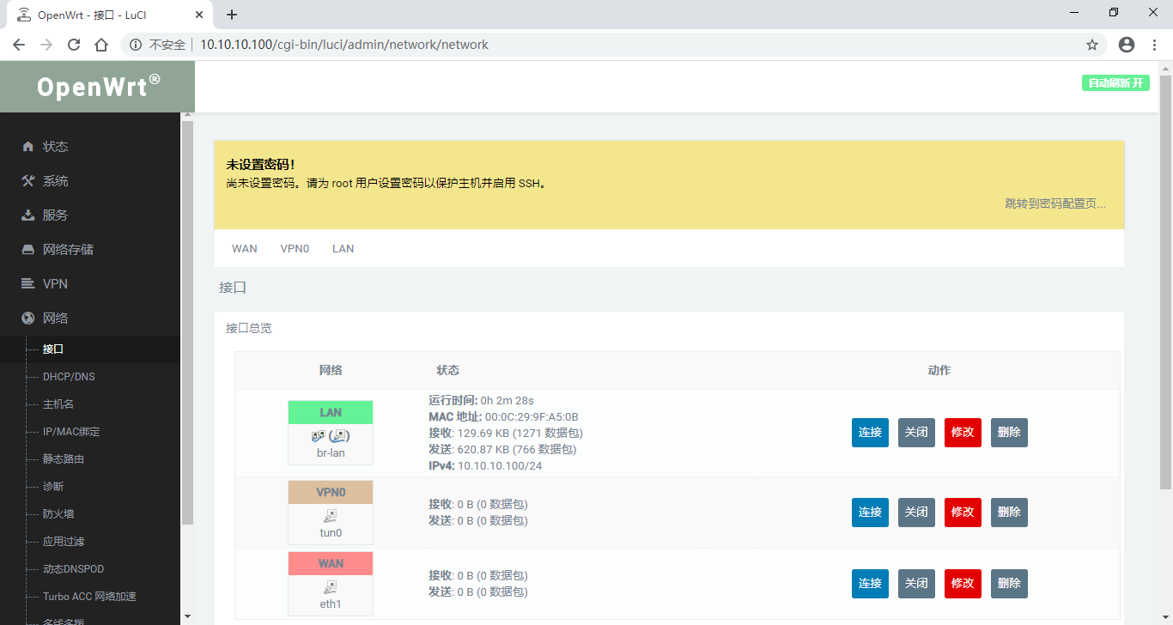Click the 网络 globe icon in sidebar
1173x625 pixels.
(x=28, y=319)
